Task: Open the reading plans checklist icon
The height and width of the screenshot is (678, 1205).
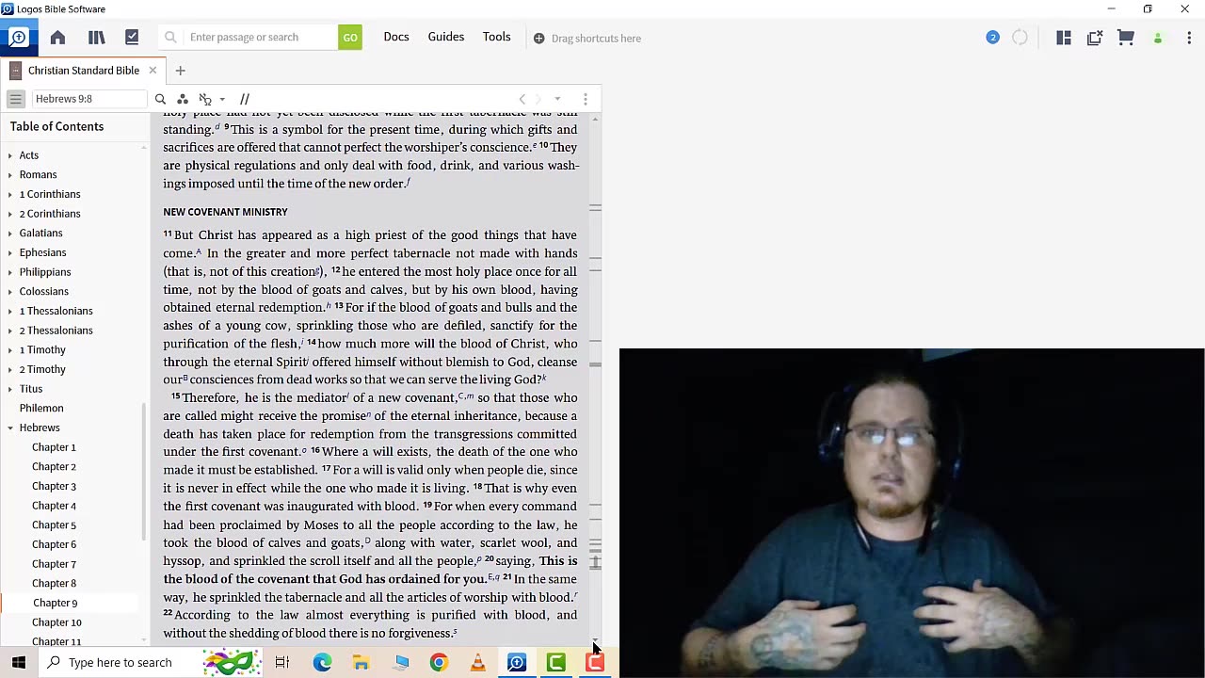Action: coord(132,38)
